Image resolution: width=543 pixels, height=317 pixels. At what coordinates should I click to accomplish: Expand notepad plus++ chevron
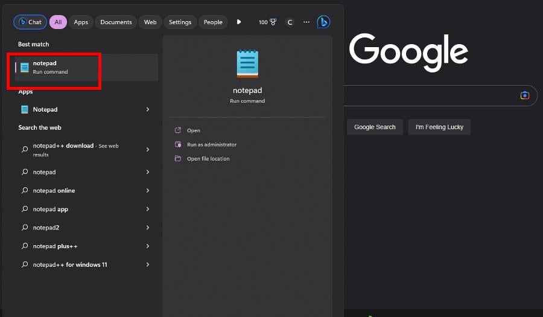(148, 246)
